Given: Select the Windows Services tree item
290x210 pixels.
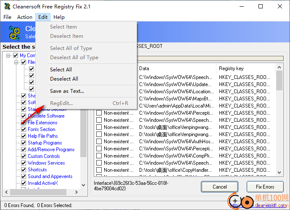Looking at the screenshot, I should click(46, 163).
